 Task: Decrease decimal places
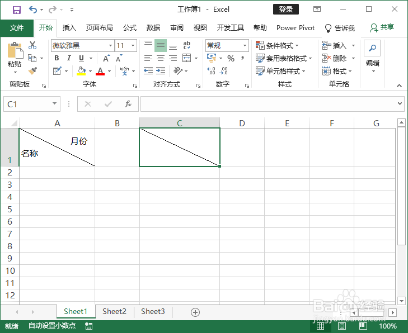(224, 70)
